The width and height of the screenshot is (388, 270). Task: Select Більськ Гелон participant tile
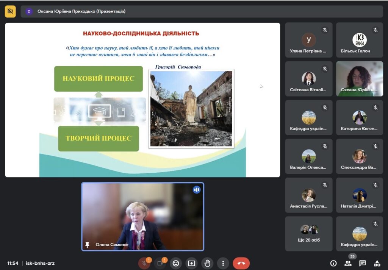pos(359,40)
